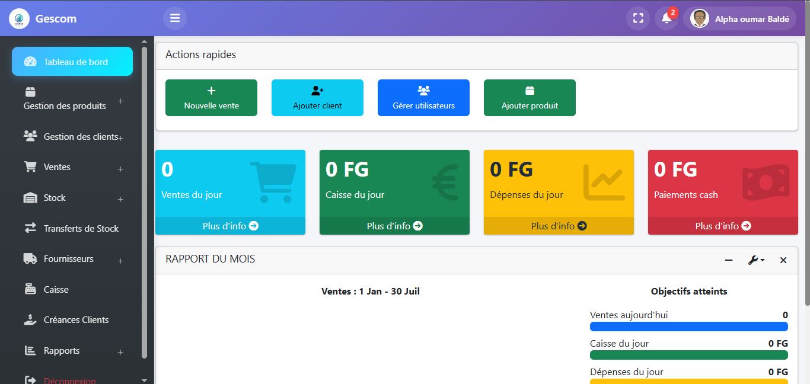Go to Caisse in sidebar
This screenshot has width=810, height=384.
click(x=56, y=289)
